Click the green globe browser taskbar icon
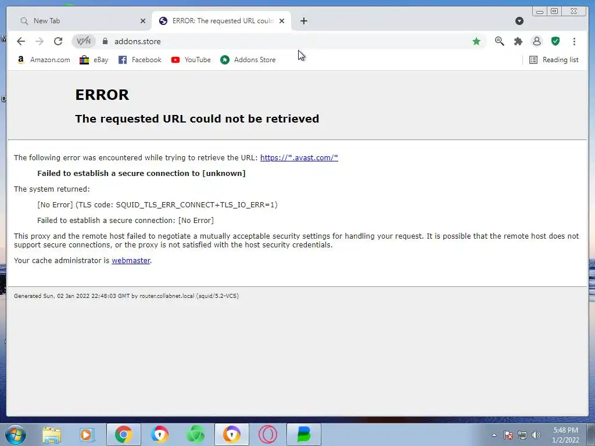 click(196, 434)
